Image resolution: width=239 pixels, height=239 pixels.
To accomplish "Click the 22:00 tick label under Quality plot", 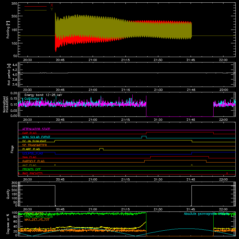I will point(223,209).
